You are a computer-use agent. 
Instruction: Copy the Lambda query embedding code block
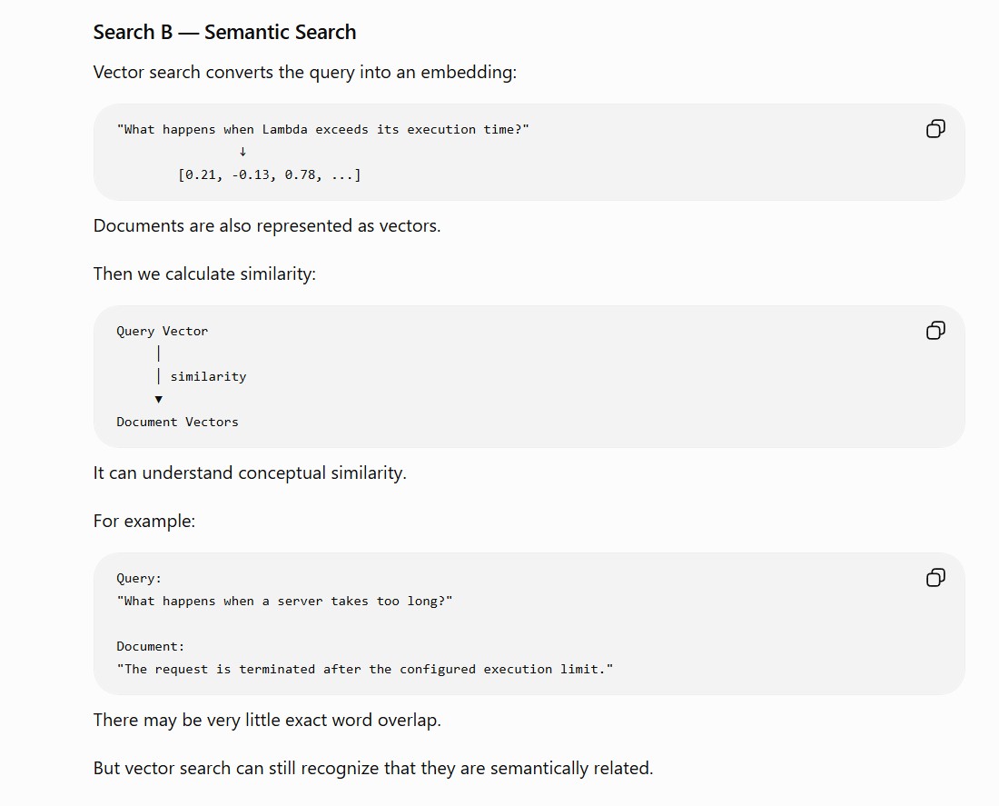click(935, 129)
